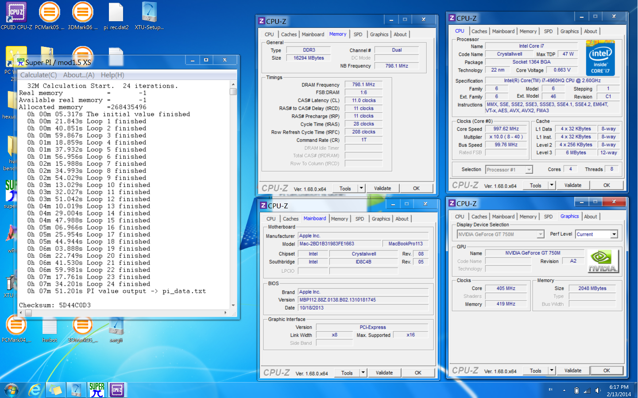Click OK in the Graphics CPU-Z window

pyautogui.click(x=607, y=371)
